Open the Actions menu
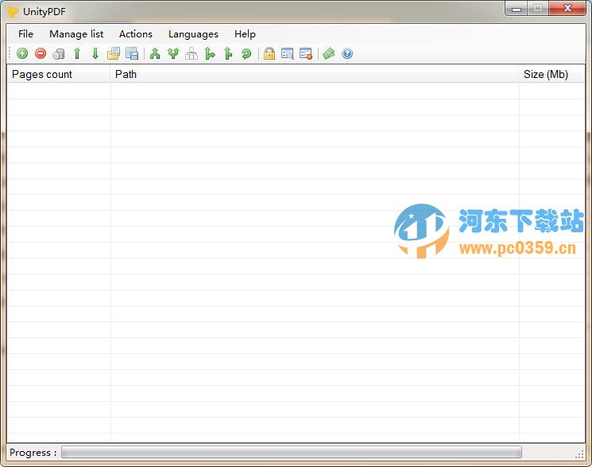The width and height of the screenshot is (592, 467). coord(136,34)
